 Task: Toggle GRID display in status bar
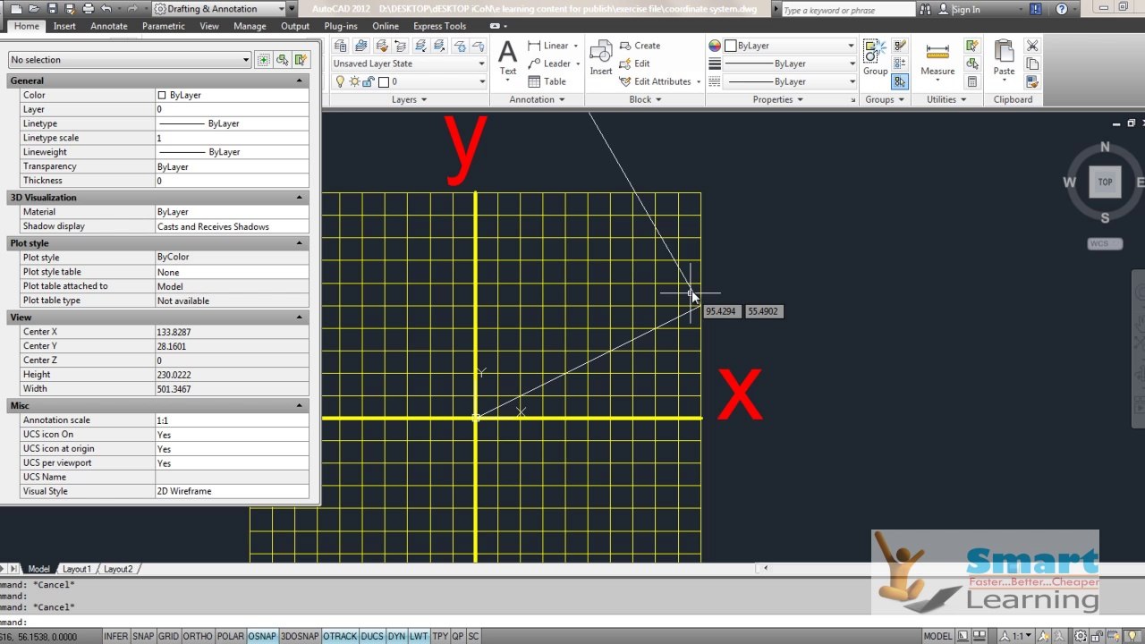tap(168, 636)
